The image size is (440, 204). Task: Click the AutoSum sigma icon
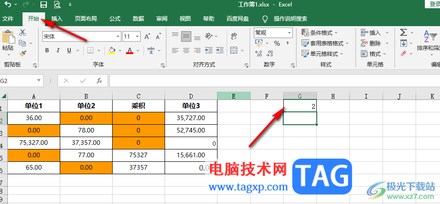tap(404, 33)
